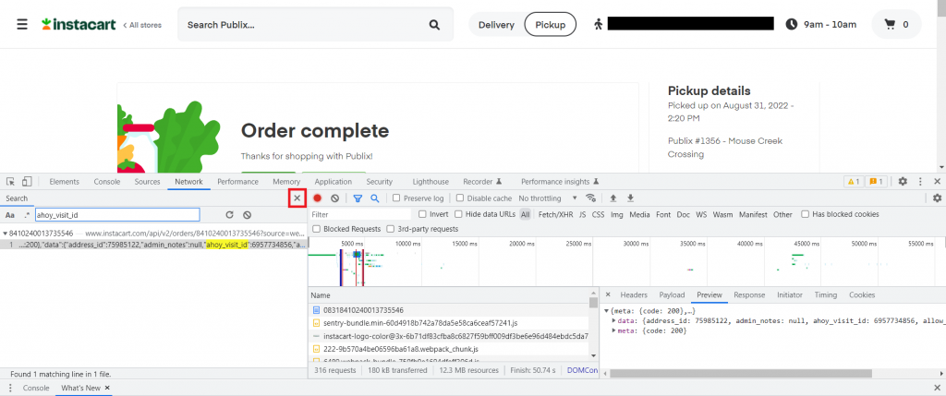Screen dimensions: 946x396
Task: Switch to the Elements tab
Action: 64,182
